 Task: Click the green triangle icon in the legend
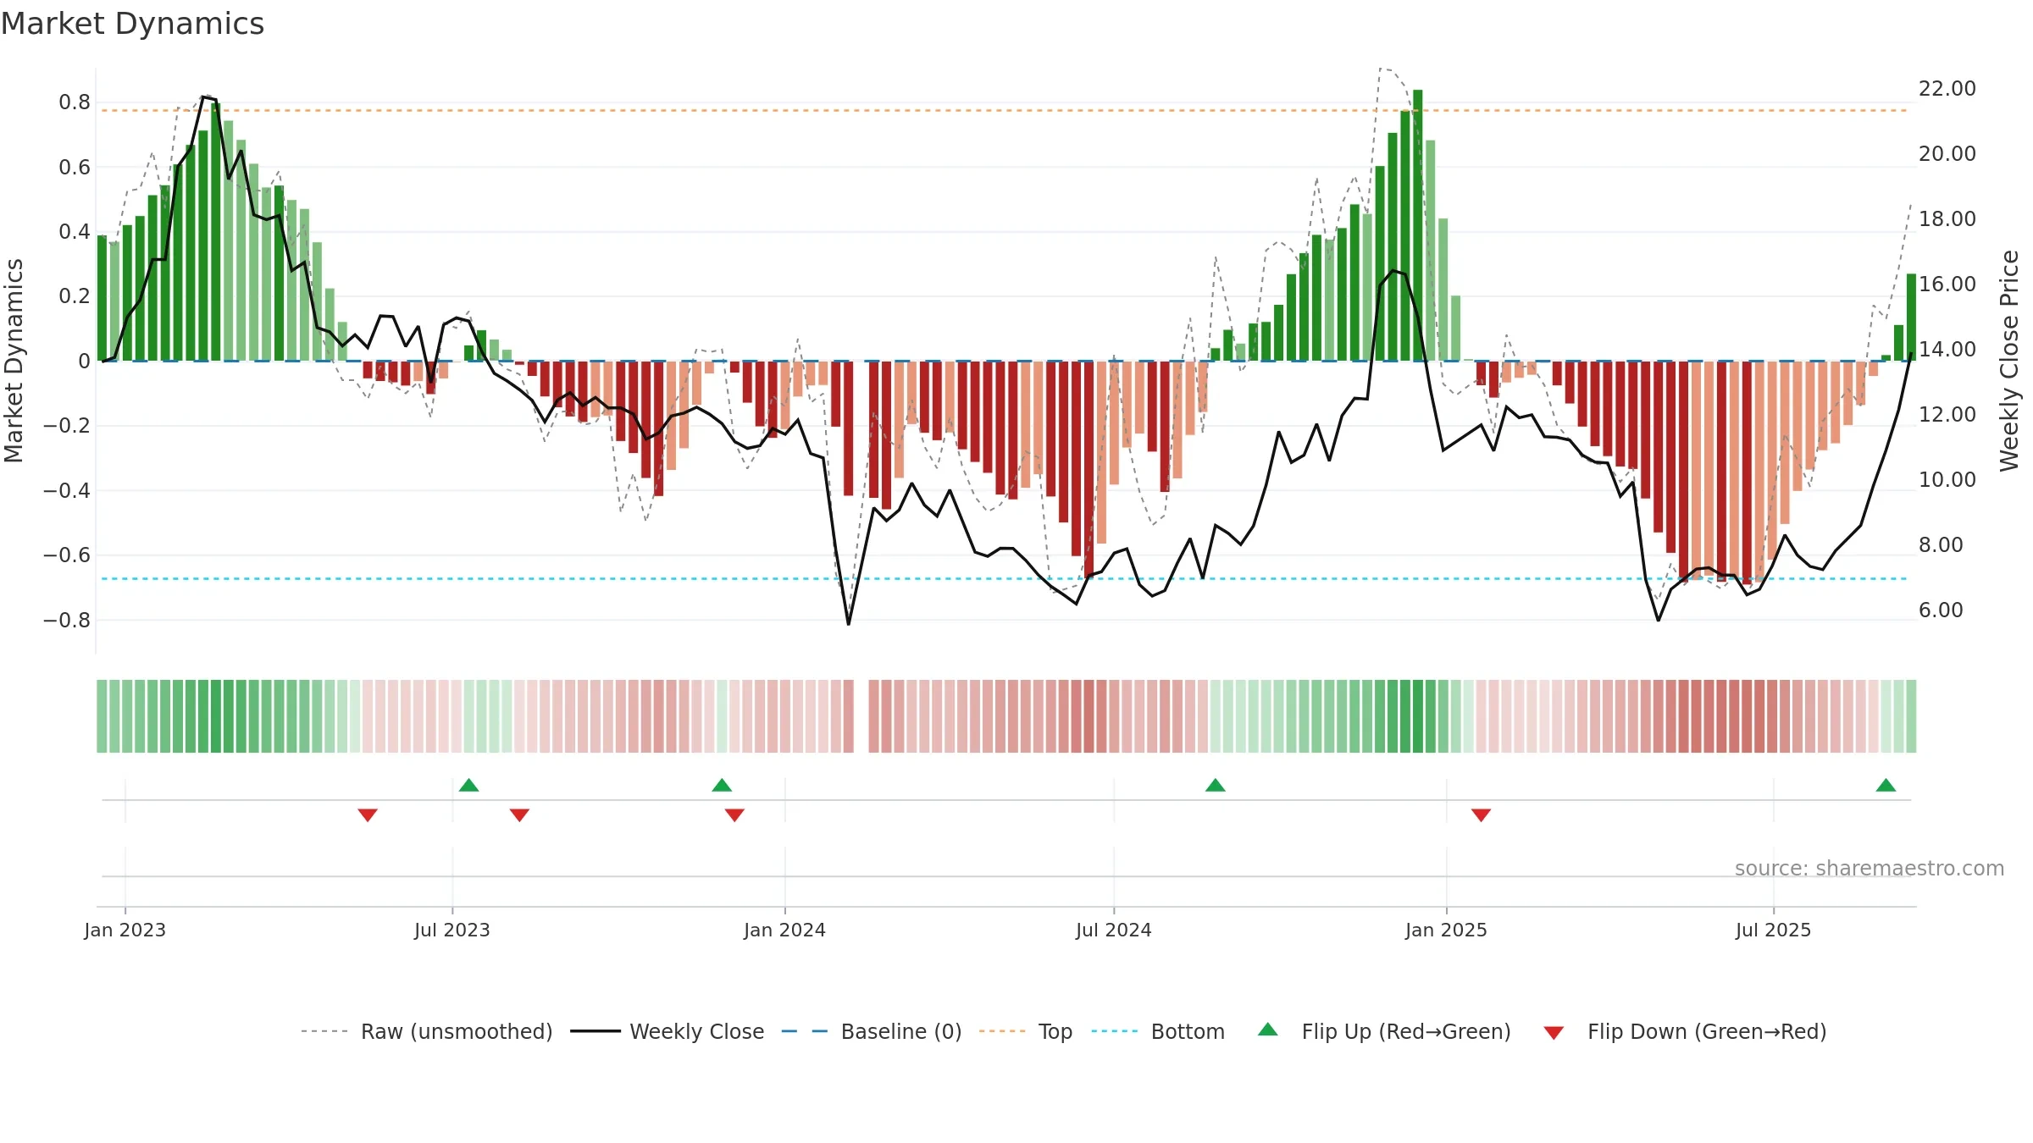pos(1268,1030)
